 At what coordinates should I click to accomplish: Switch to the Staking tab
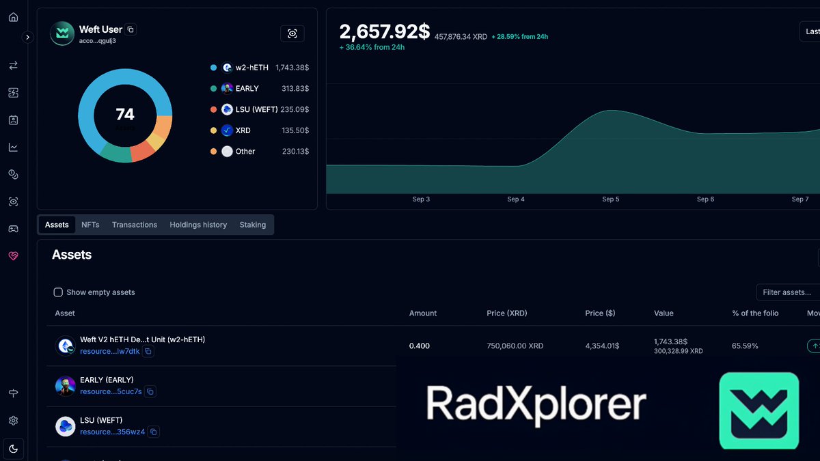(x=253, y=225)
